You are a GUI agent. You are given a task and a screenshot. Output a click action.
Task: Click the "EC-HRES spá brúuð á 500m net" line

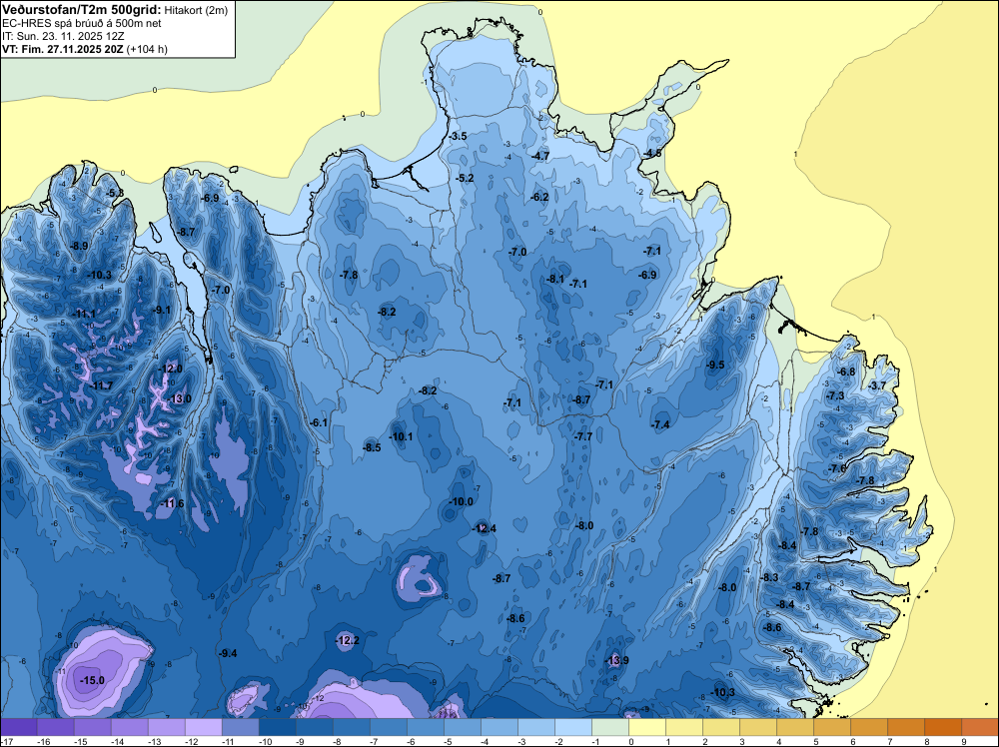[x=82, y=24]
